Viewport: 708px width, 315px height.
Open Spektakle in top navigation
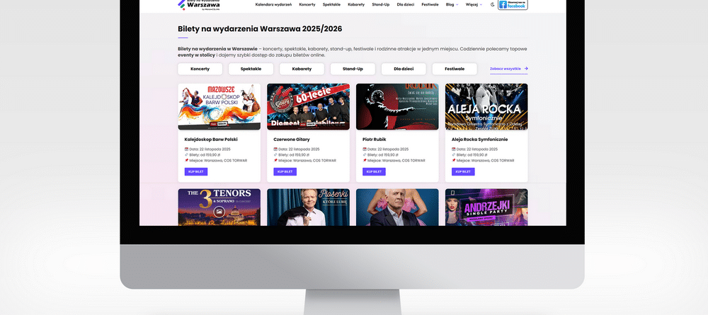click(331, 4)
